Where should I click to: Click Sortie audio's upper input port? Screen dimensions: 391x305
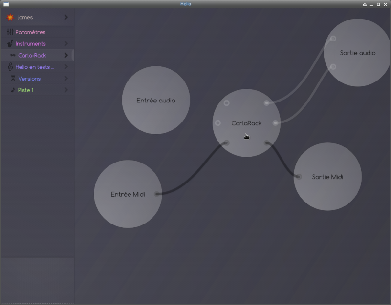click(333, 39)
